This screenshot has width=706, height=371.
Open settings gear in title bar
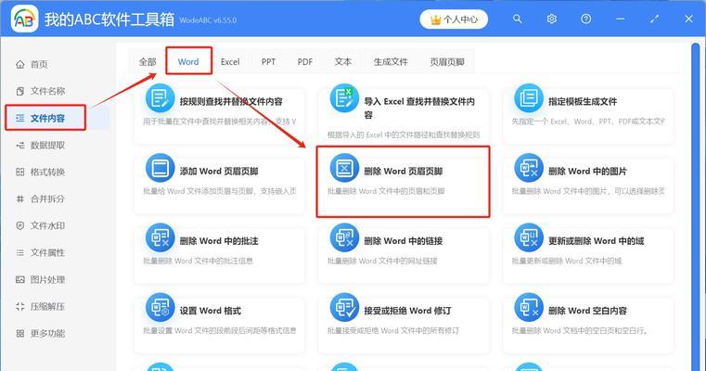coord(552,19)
